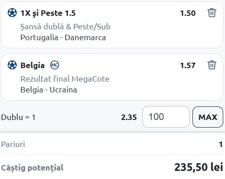This screenshot has width=225, height=179.
Task: Remove the Belgia bet using its trash icon
Action: [212, 65]
